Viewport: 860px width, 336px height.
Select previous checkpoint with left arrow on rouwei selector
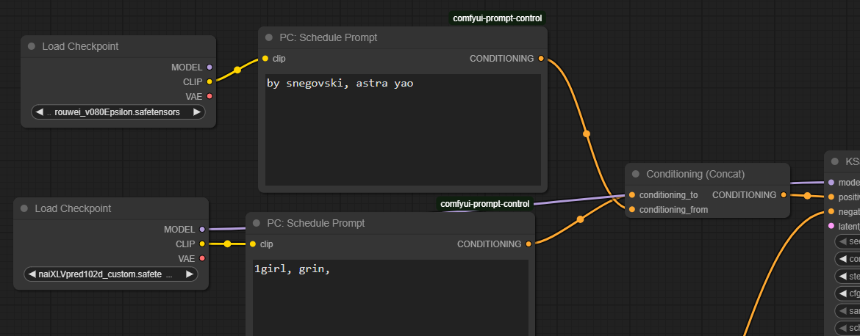[x=39, y=112]
